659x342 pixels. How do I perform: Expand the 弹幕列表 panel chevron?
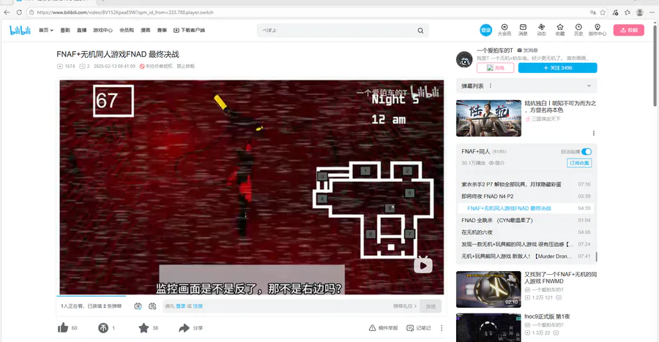[589, 85]
